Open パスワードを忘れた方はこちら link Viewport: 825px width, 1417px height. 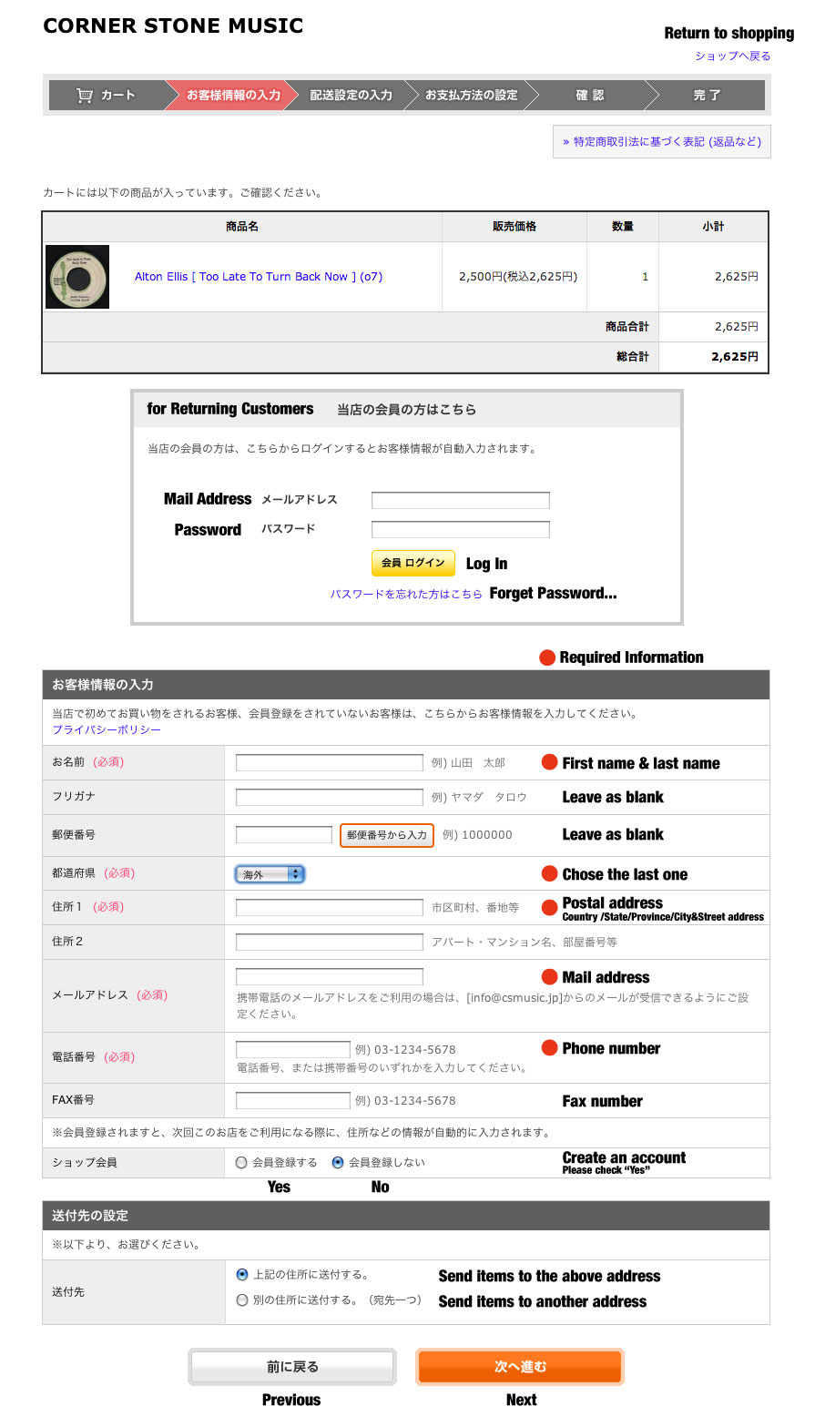[406, 594]
